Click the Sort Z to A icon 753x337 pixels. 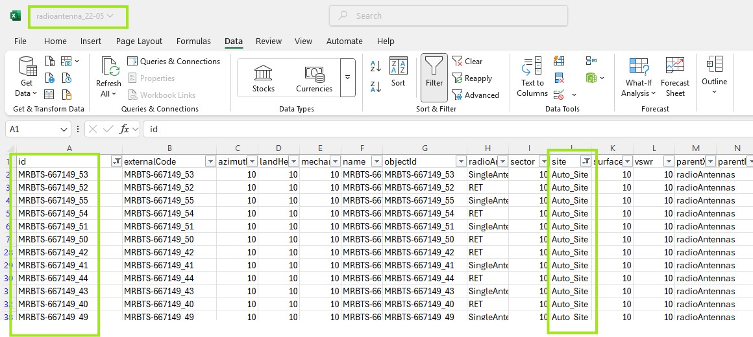pyautogui.click(x=375, y=86)
